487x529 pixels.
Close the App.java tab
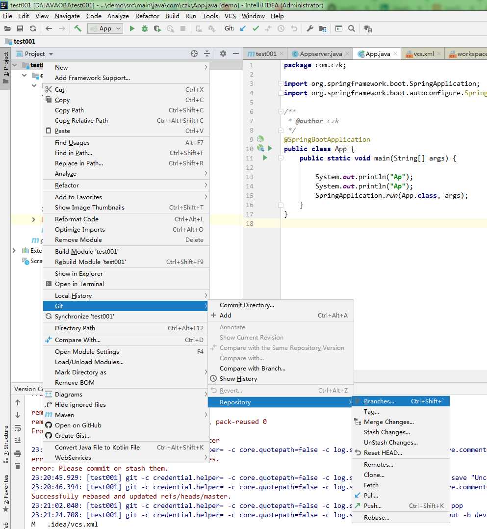(x=395, y=53)
